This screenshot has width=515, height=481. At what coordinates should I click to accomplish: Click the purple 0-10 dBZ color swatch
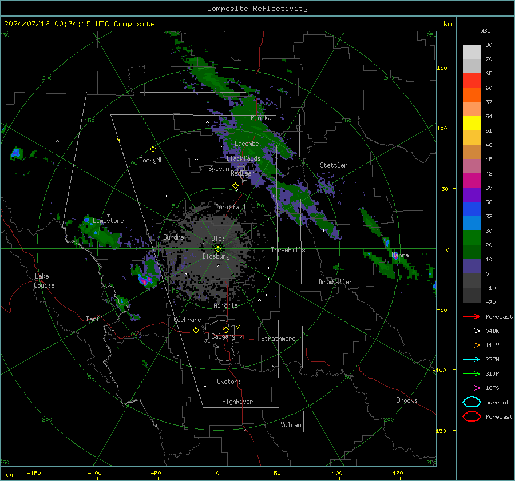[472, 267]
